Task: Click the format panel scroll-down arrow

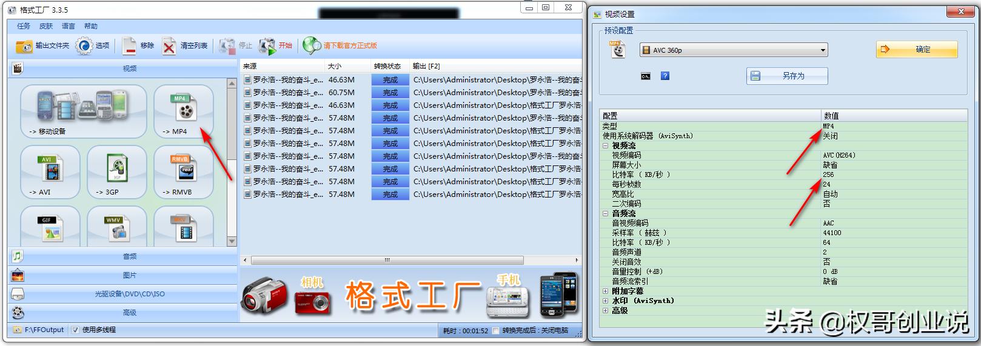Action: (232, 241)
